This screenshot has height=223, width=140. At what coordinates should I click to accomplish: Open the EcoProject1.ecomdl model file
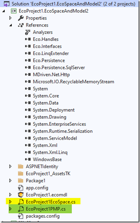click(x=46, y=195)
